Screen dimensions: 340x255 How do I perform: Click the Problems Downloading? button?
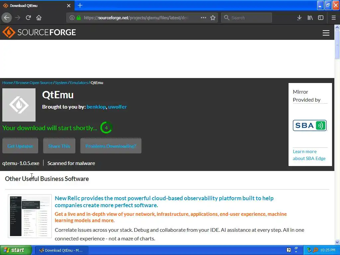pos(111,146)
